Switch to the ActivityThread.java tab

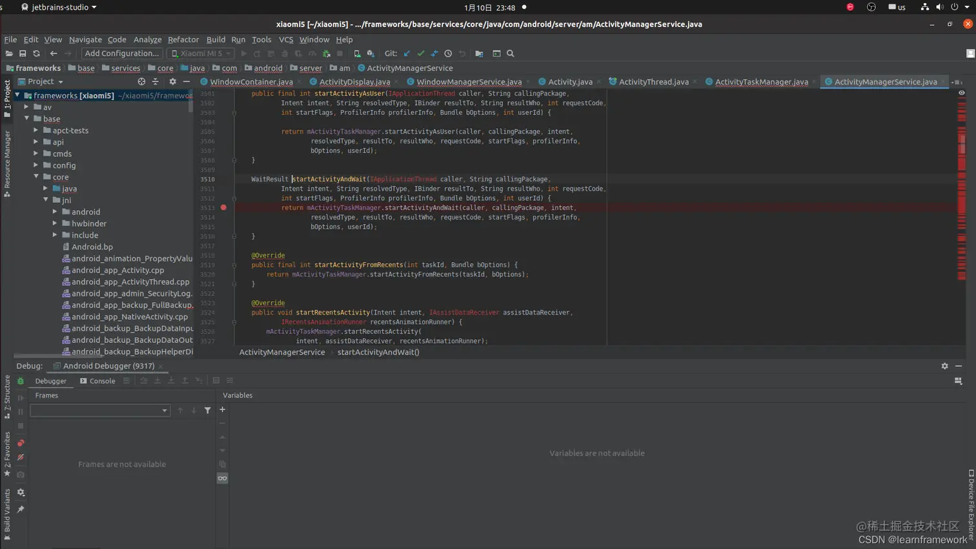653,82
